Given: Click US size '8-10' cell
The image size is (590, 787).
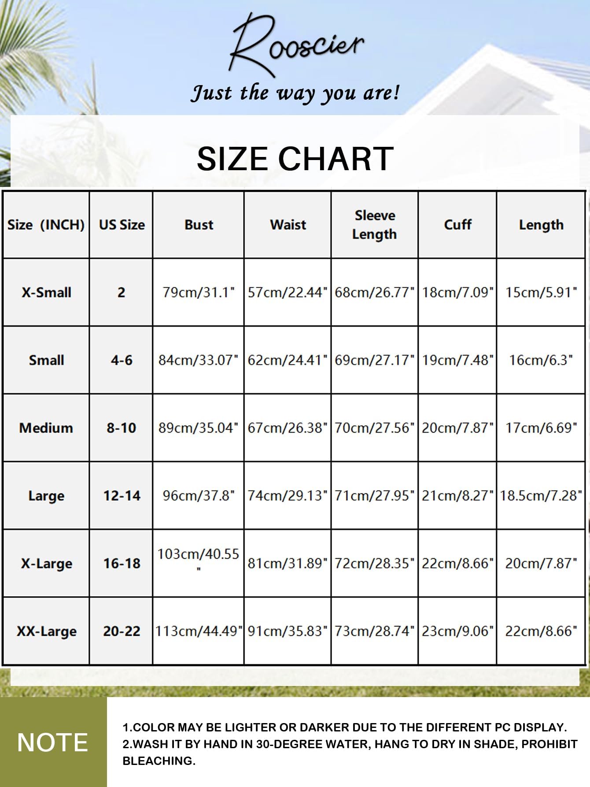Looking at the screenshot, I should point(122,428).
